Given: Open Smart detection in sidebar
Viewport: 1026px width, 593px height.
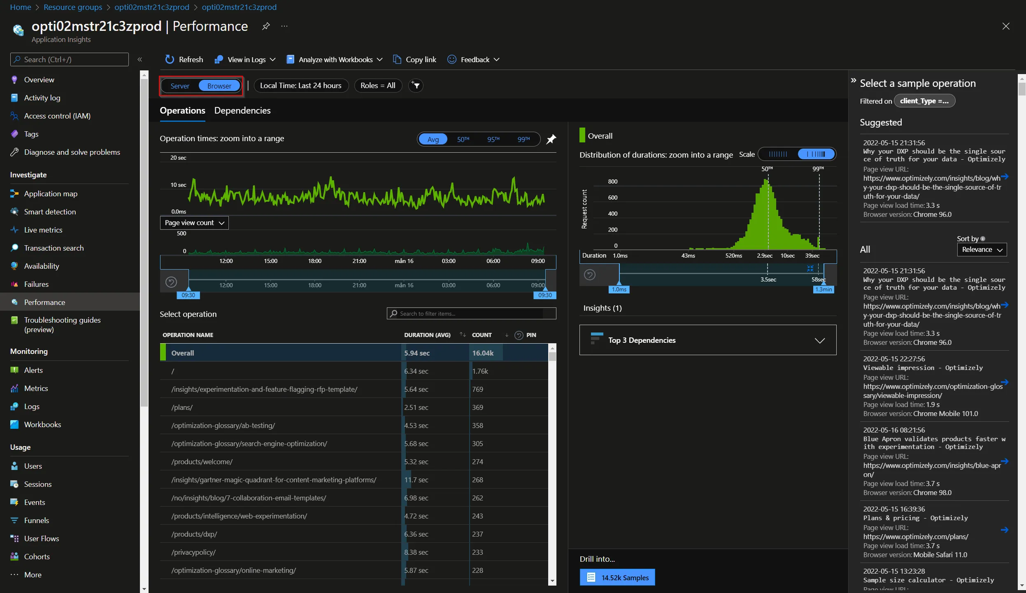Looking at the screenshot, I should point(50,212).
